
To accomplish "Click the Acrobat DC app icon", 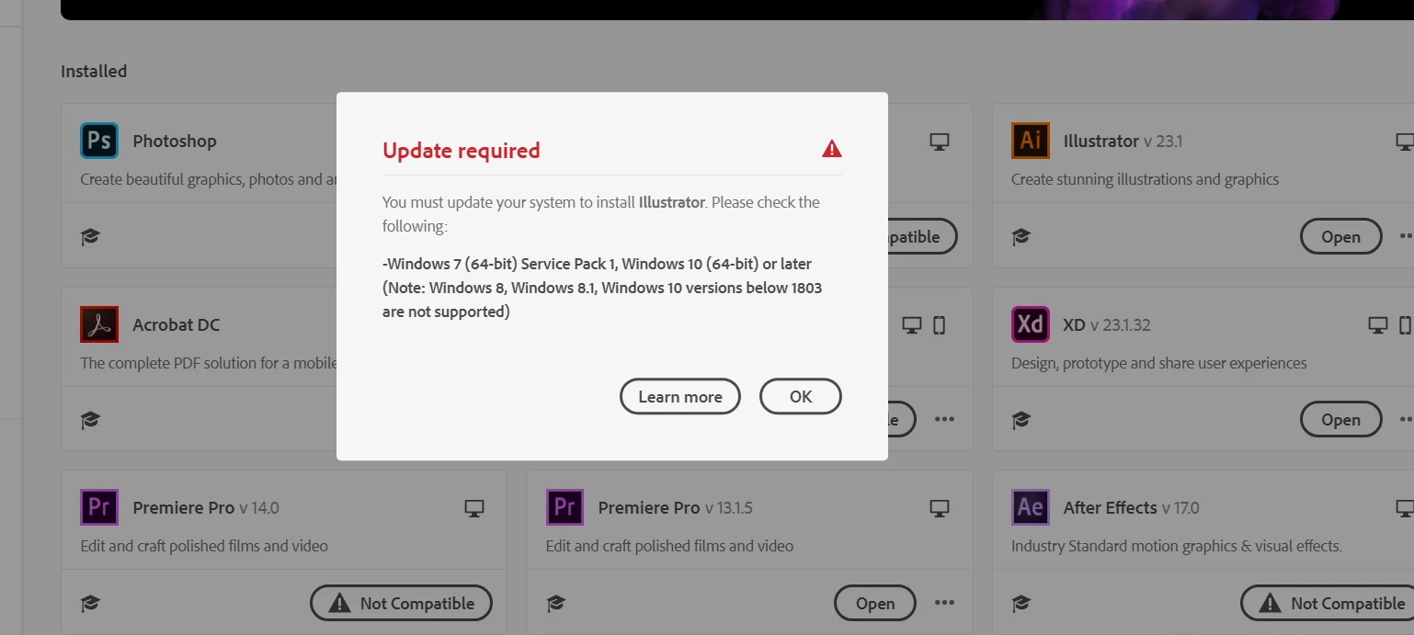I will pyautogui.click(x=99, y=324).
